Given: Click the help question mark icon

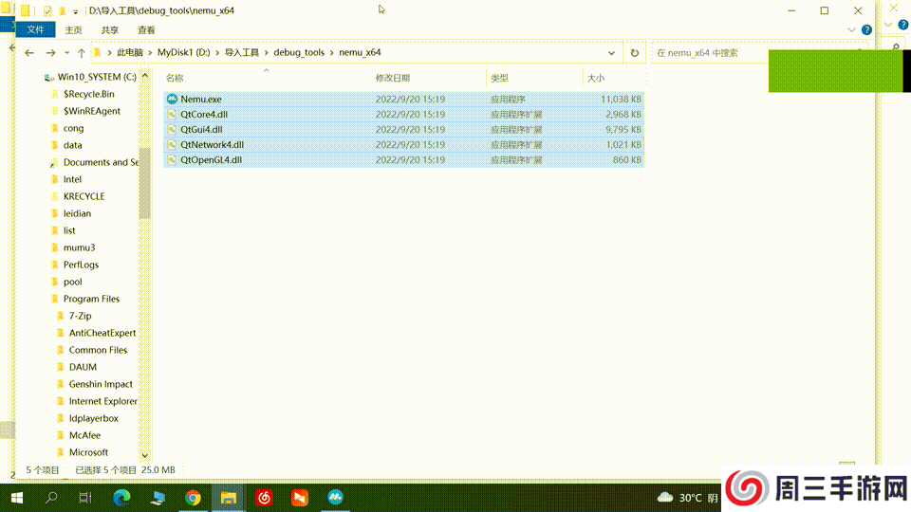Looking at the screenshot, I should click(x=866, y=29).
